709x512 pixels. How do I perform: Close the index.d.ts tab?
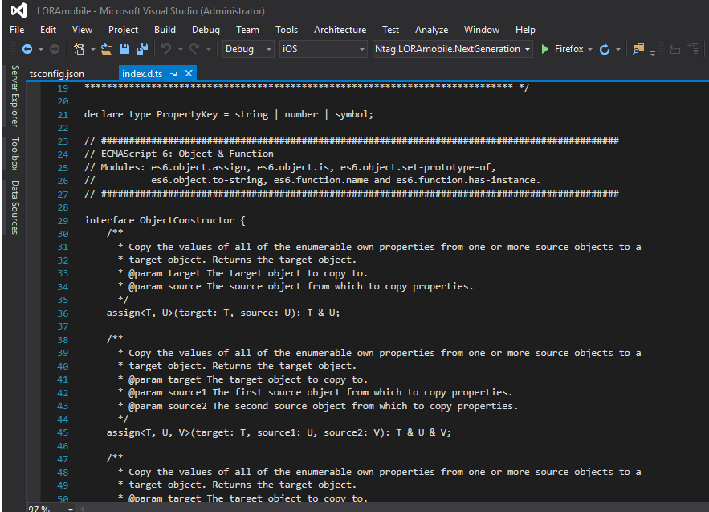pyautogui.click(x=189, y=72)
